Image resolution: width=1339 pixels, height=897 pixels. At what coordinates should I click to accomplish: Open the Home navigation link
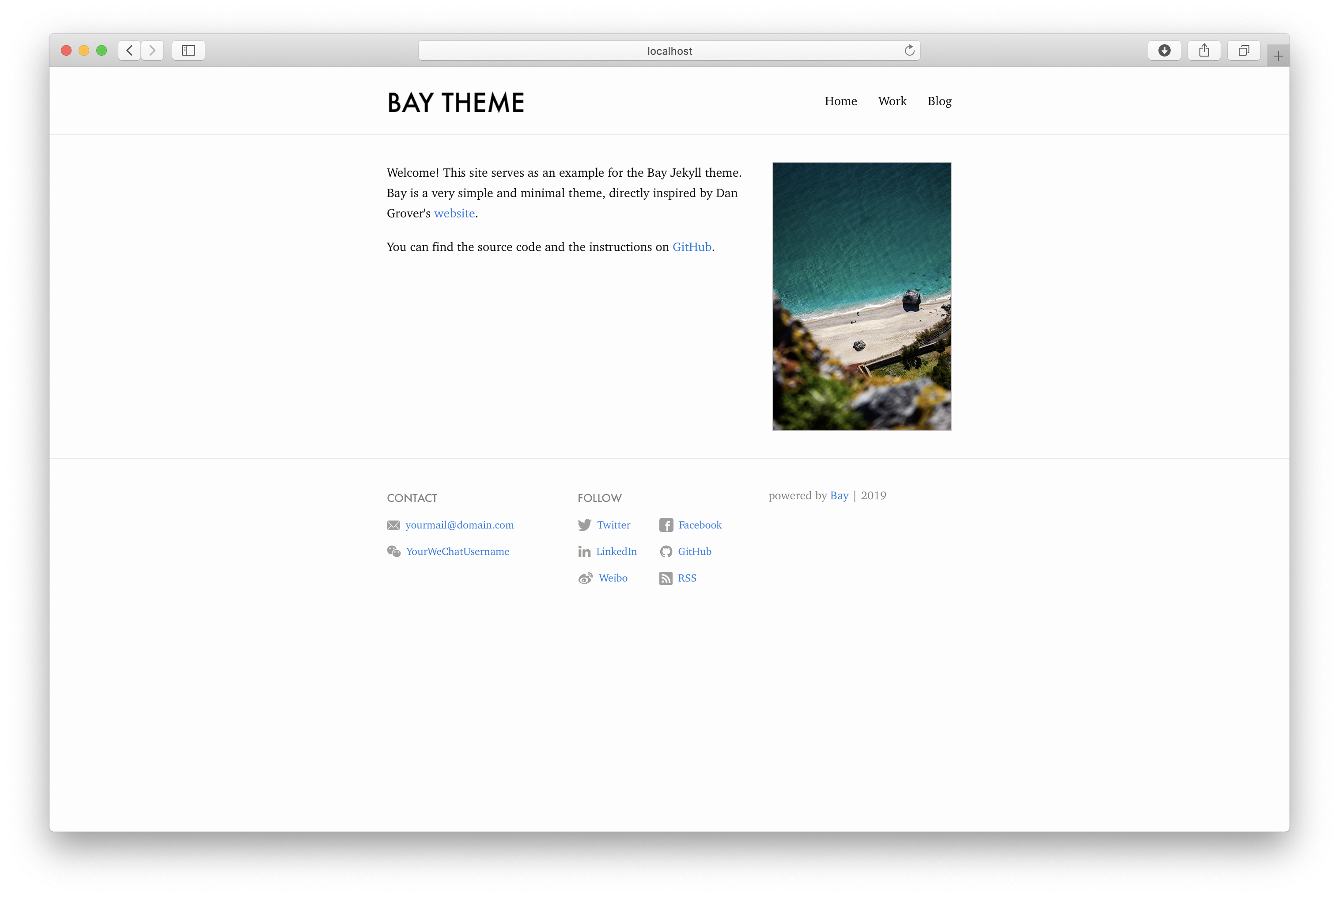(839, 100)
